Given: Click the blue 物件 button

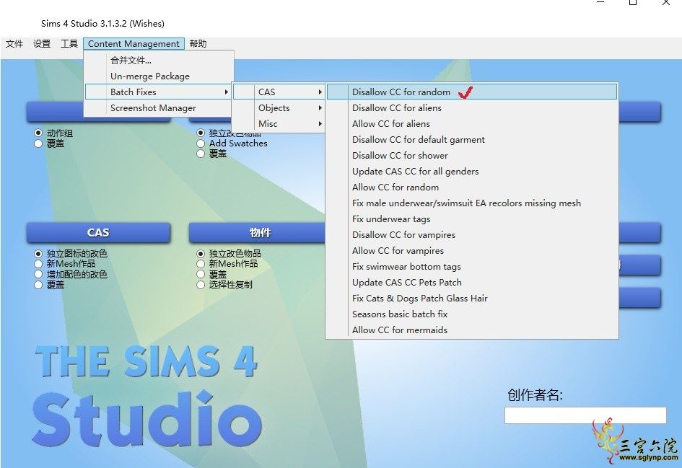Looking at the screenshot, I should [257, 232].
